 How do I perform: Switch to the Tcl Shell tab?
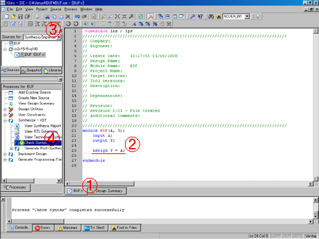(x=95, y=228)
